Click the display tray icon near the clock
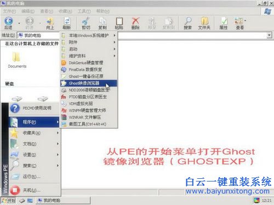This screenshot has height=205, width=274. pos(256,201)
